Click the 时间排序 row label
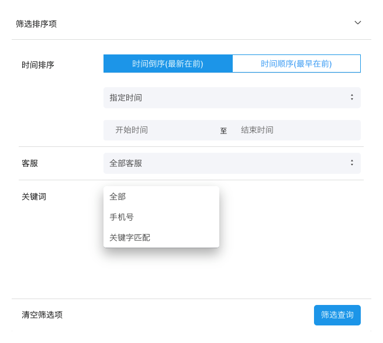The image size is (383, 343). [x=38, y=65]
